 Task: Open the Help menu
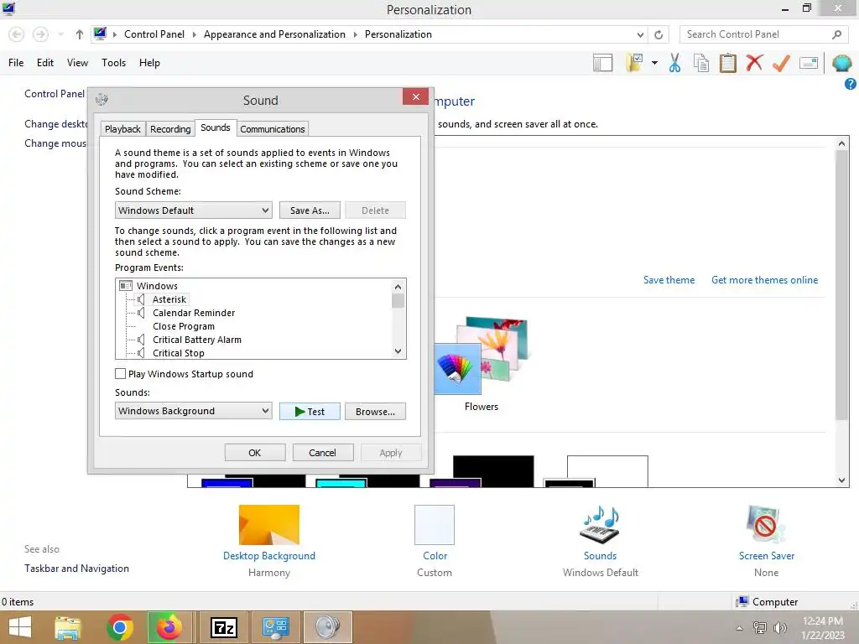click(149, 63)
